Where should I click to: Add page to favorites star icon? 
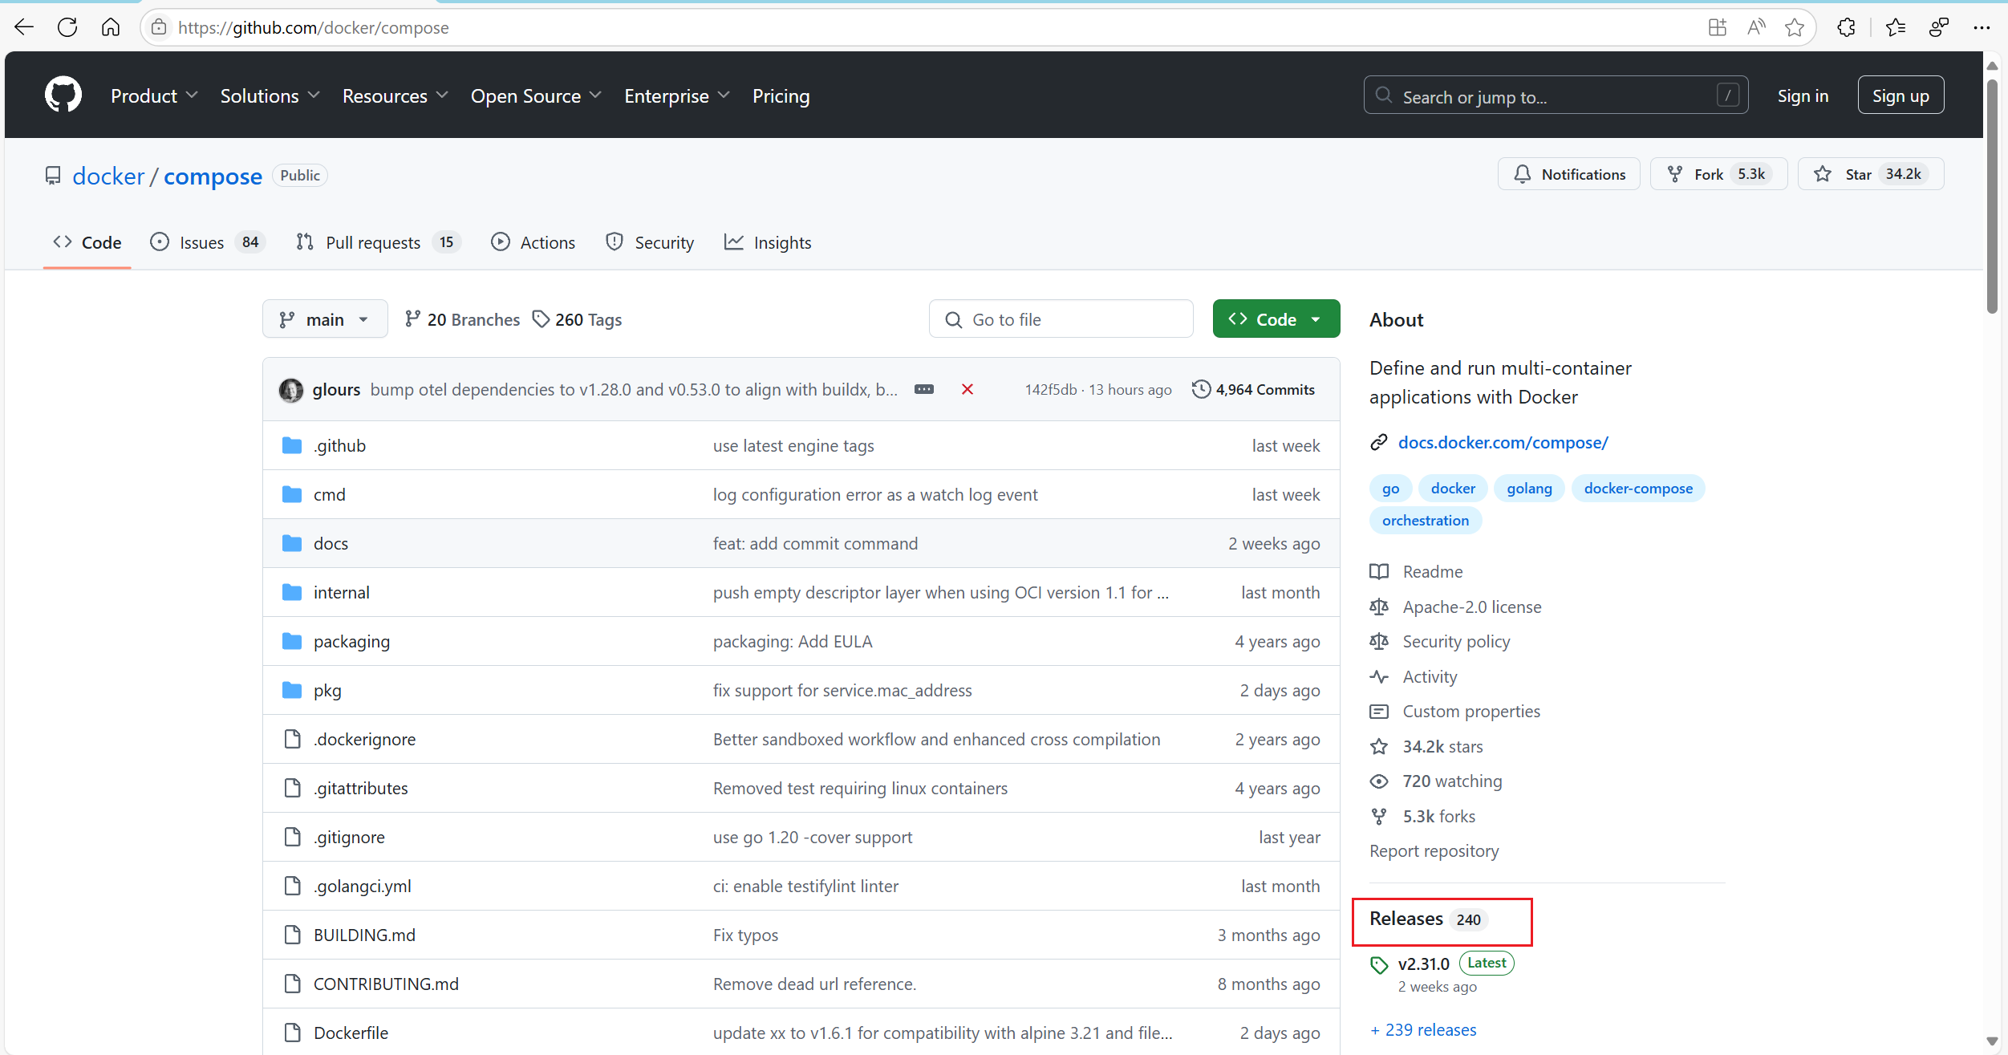coord(1795,27)
